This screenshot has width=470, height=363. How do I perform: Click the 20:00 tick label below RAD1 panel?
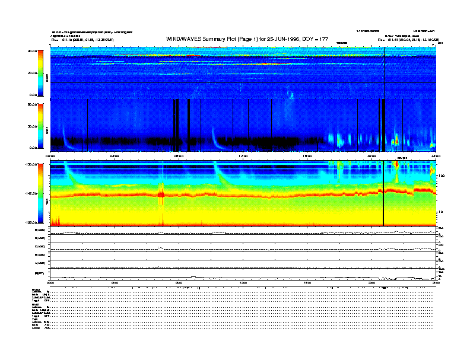pyautogui.click(x=371, y=156)
